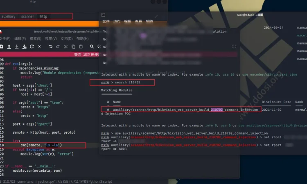
Task: Click the Open file icon in the editor toolbar
Action: (9, 47)
